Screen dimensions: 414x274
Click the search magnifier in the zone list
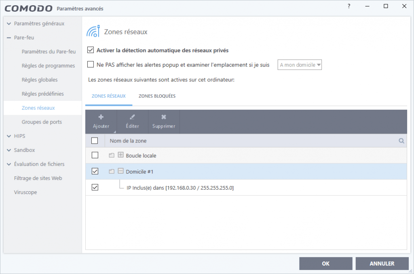coord(401,140)
